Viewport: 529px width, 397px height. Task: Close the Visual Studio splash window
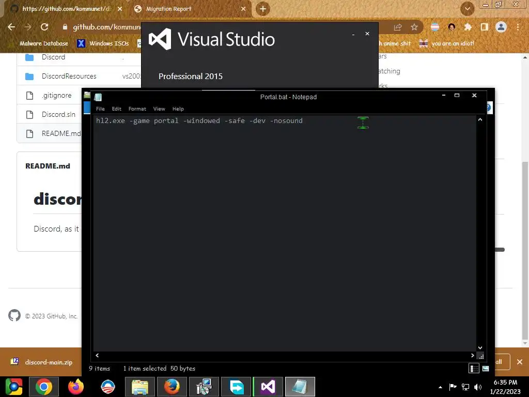point(367,34)
